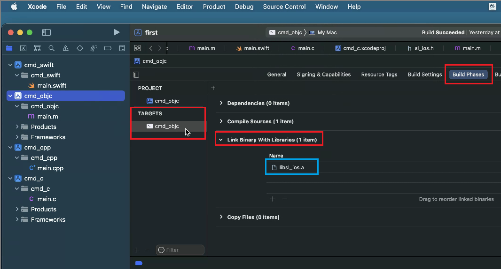This screenshot has width=501, height=269.
Task: Expand Products under cmd_c
Action: tap(17, 209)
